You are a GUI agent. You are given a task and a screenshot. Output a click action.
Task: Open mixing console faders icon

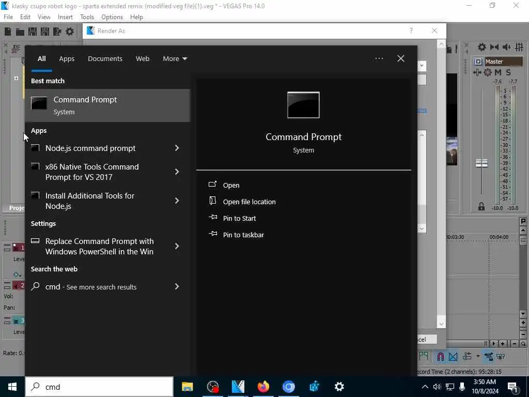519,47
